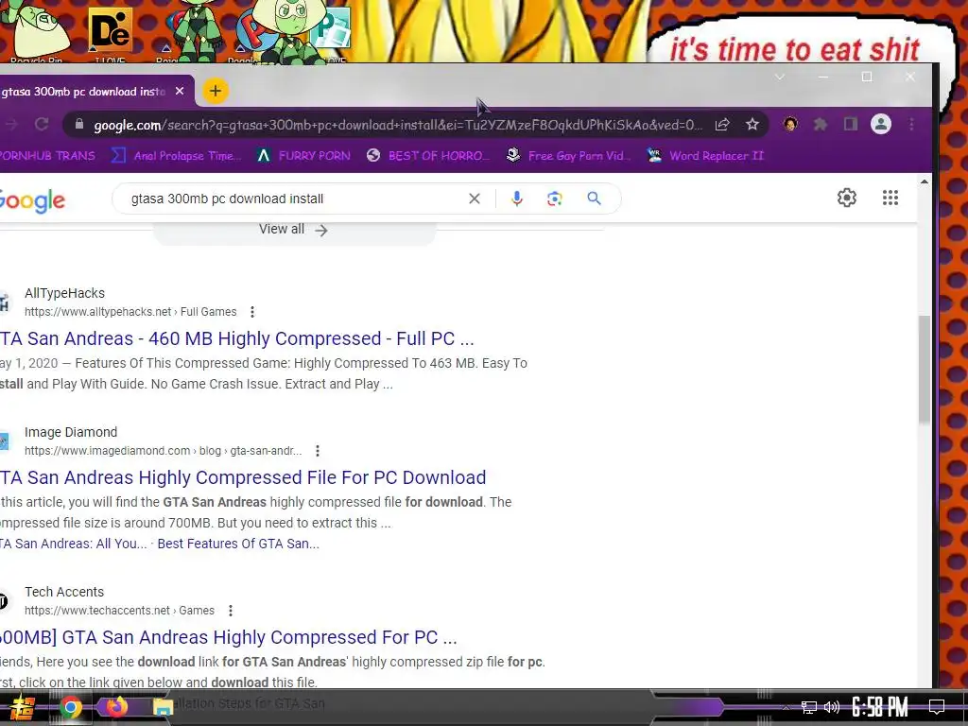The image size is (968, 726).
Task: Open Google quick settings gear
Action: pos(847,198)
